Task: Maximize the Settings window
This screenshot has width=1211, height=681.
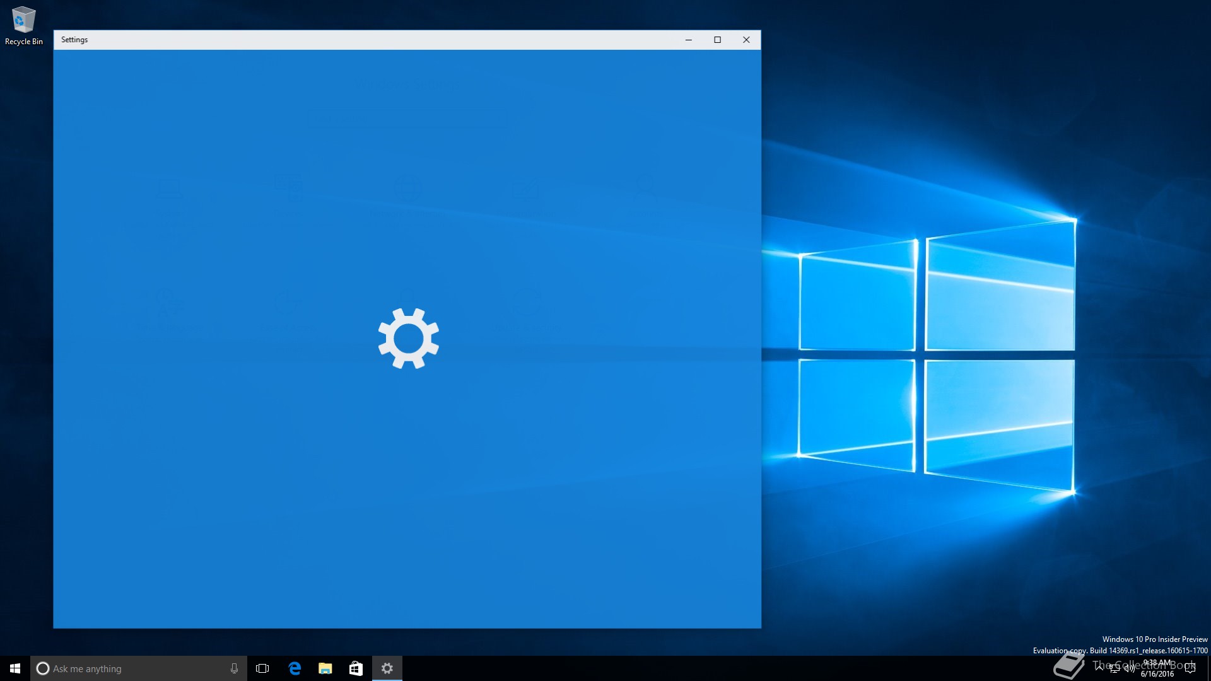Action: tap(717, 40)
